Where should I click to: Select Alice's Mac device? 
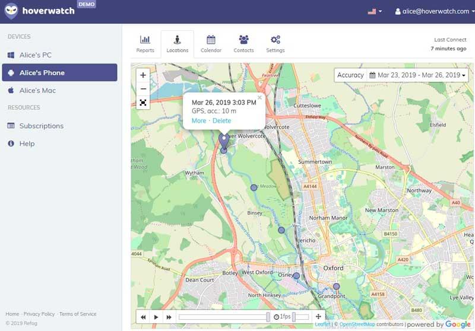click(x=60, y=90)
